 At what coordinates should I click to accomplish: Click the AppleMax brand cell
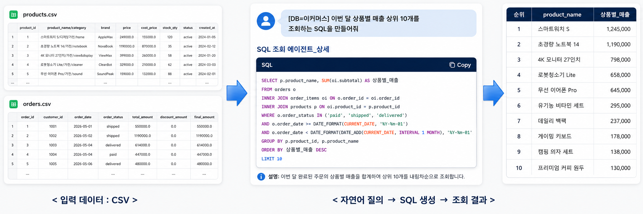click(105, 37)
